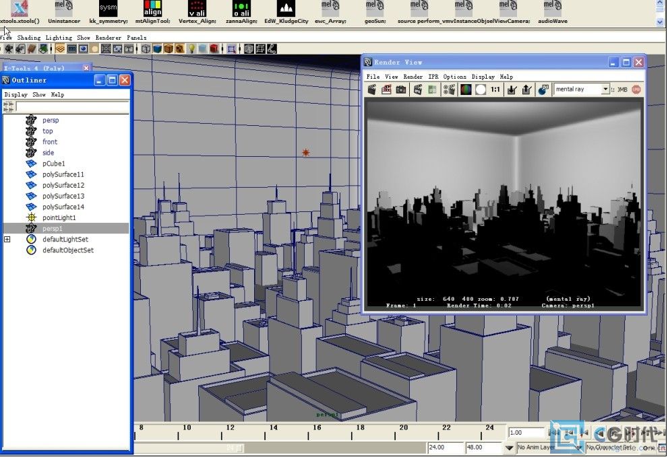
Task: Click keep image icon in Render View
Action: [x=512, y=90]
